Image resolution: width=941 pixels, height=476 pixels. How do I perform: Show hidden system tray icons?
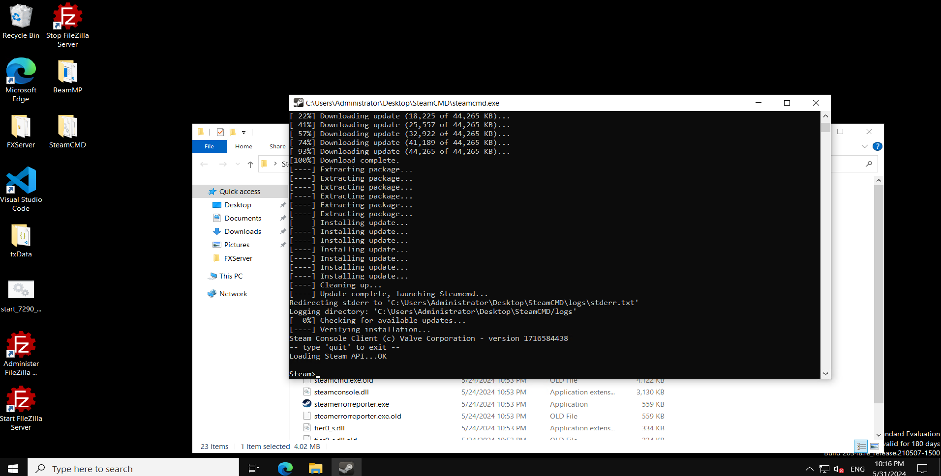pyautogui.click(x=809, y=469)
